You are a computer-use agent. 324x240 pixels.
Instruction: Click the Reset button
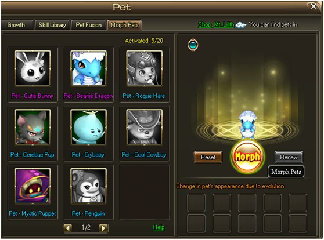click(208, 157)
